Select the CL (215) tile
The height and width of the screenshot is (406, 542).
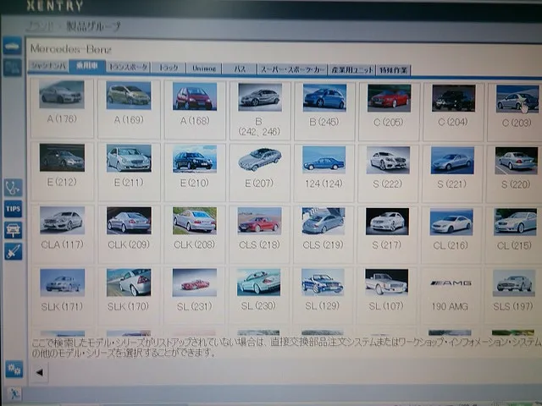pyautogui.click(x=514, y=236)
